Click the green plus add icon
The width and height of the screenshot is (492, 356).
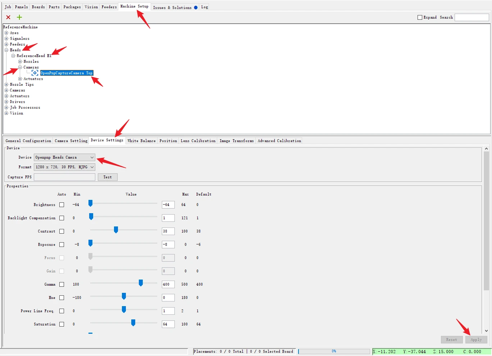(19, 17)
